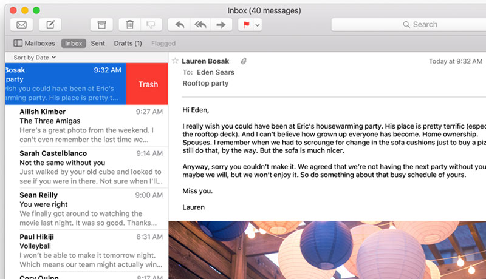Open the Sent mailbox
This screenshot has width=486, height=279.
click(x=98, y=44)
